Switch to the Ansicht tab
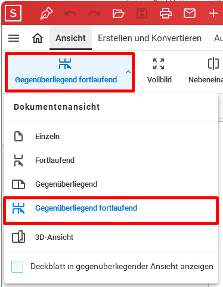The image size is (223, 287). (x=70, y=38)
